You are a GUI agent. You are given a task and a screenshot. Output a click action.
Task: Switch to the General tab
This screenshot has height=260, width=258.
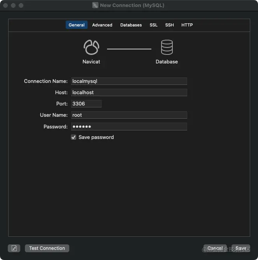click(x=76, y=25)
